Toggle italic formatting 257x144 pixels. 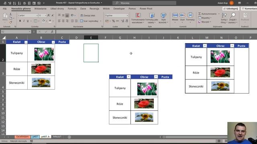[24, 21]
